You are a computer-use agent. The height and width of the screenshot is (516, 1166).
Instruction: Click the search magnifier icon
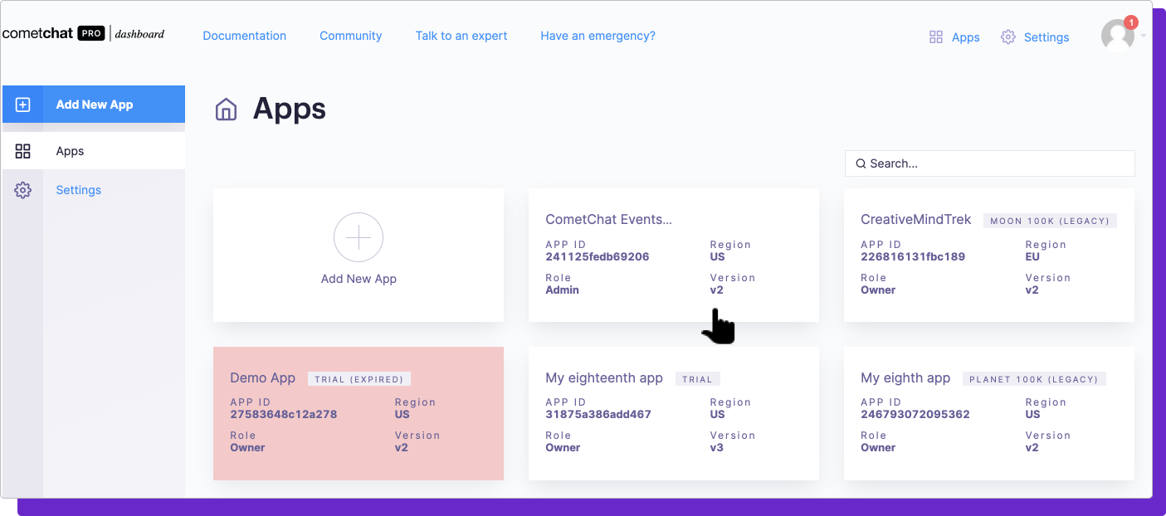[x=861, y=163]
